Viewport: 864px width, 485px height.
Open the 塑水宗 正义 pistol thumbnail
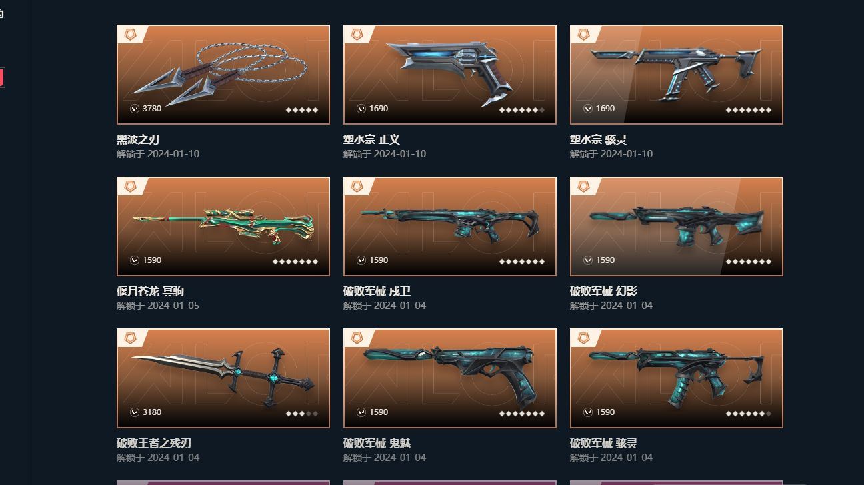450,75
